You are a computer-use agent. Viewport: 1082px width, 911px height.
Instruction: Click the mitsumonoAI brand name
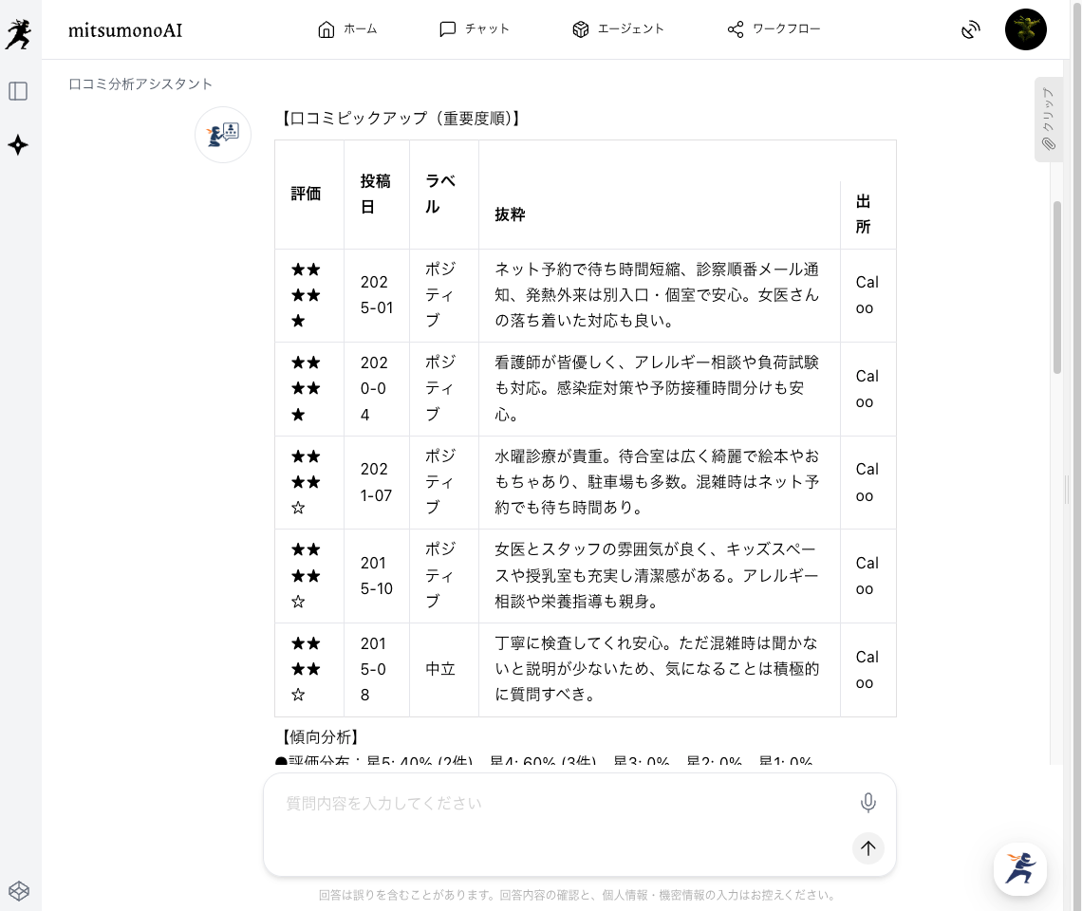coord(125,30)
